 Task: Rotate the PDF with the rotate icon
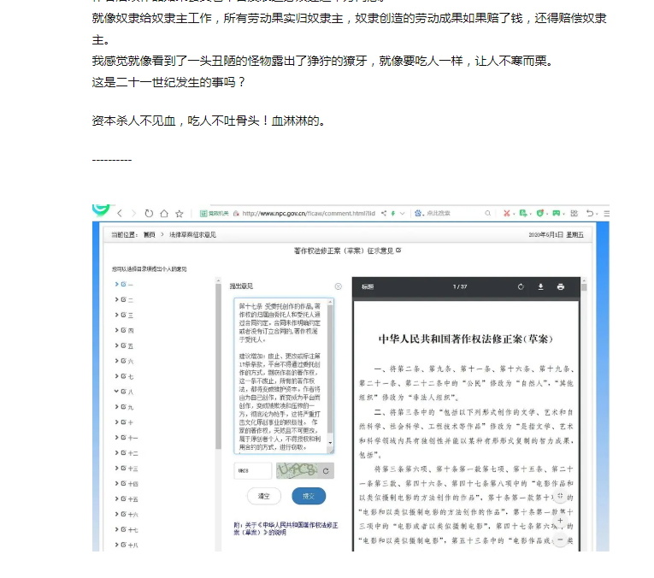click(x=521, y=286)
